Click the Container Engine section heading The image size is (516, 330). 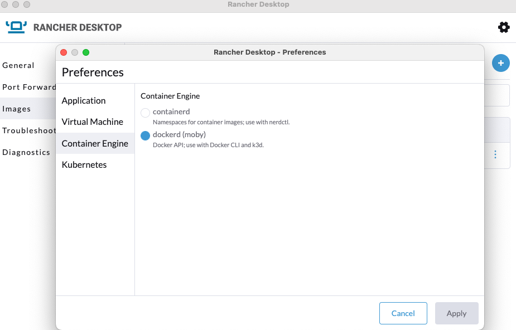170,96
